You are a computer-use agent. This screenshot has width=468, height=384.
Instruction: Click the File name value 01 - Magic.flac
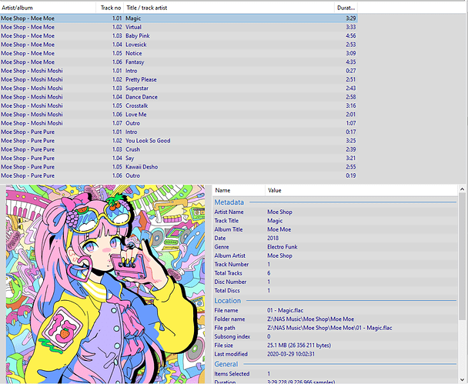coord(285,310)
